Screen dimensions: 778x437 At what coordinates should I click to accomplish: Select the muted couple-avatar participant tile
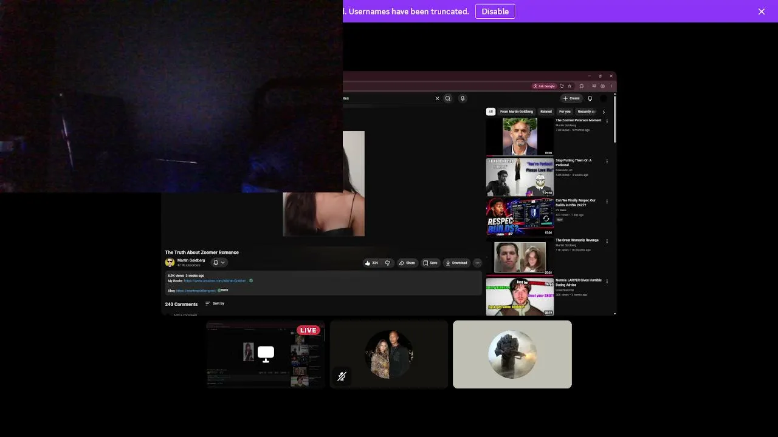point(389,354)
